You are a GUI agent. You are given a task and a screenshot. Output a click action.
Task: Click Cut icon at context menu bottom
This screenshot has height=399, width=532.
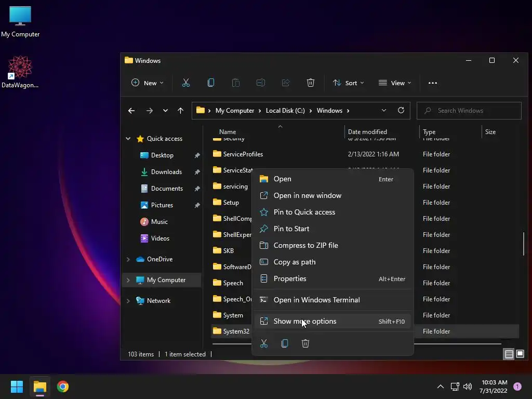coord(264,343)
